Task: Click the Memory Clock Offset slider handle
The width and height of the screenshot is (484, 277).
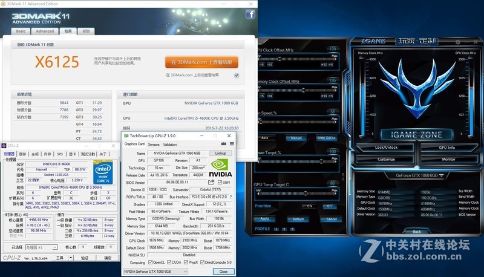Action: pos(304,90)
